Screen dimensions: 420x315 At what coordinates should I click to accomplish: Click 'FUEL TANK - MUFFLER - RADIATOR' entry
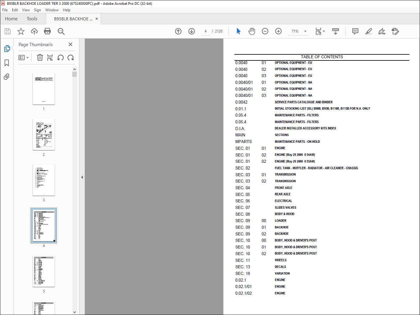[316, 168]
